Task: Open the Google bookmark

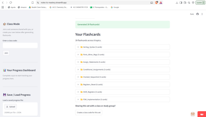Action: [115, 7]
